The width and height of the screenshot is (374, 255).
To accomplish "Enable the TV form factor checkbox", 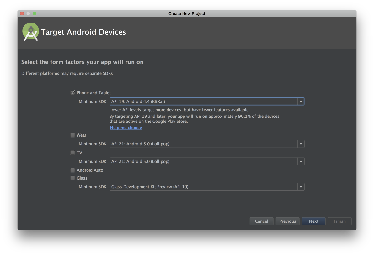I will (x=73, y=153).
